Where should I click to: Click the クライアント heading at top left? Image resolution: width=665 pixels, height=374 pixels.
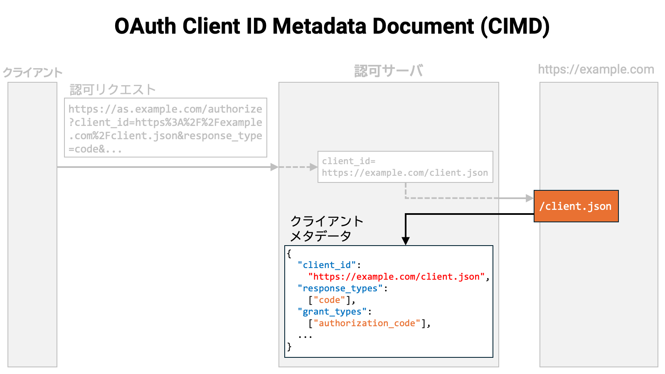(32, 73)
